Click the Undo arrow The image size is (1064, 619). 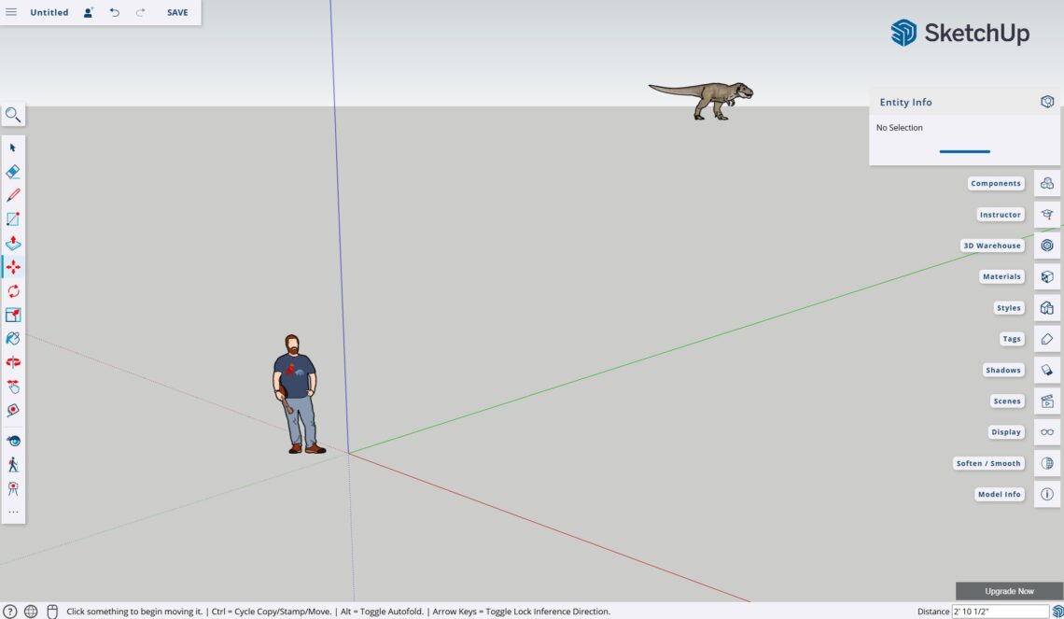pos(115,13)
